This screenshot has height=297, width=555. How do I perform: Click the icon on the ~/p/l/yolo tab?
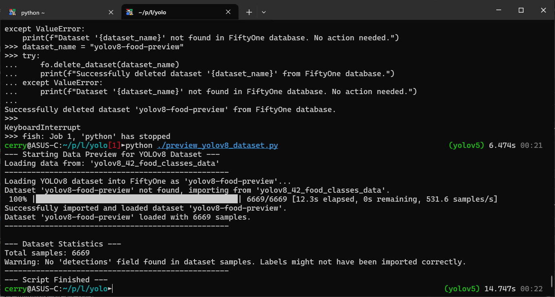coord(130,12)
